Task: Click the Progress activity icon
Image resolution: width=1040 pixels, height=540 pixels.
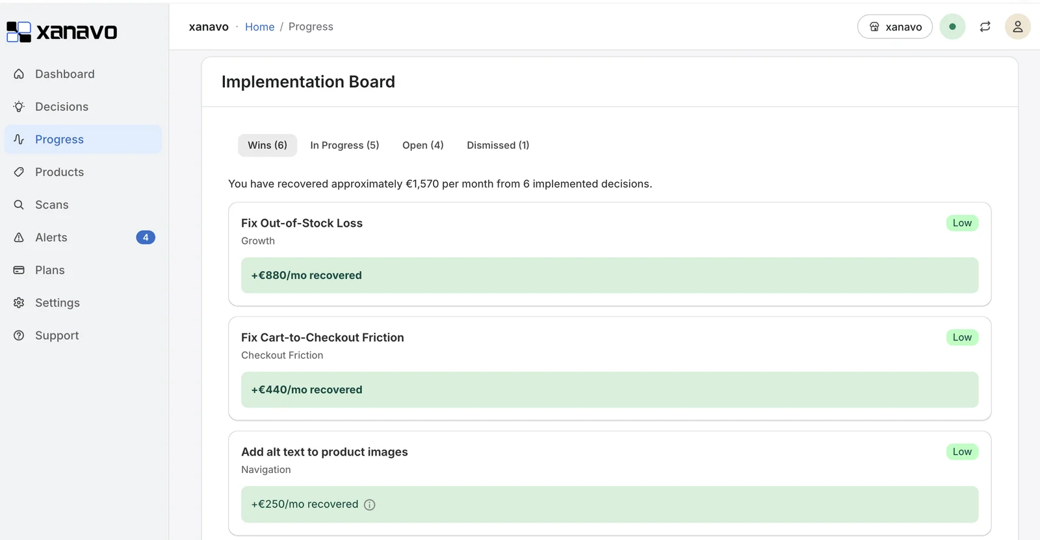Action: (19, 139)
